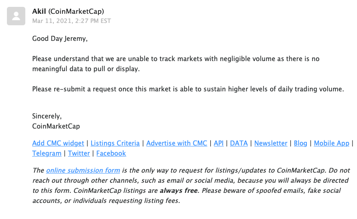Click the sender name Akil
Viewport: 357px width, 219px height.
[x=39, y=11]
